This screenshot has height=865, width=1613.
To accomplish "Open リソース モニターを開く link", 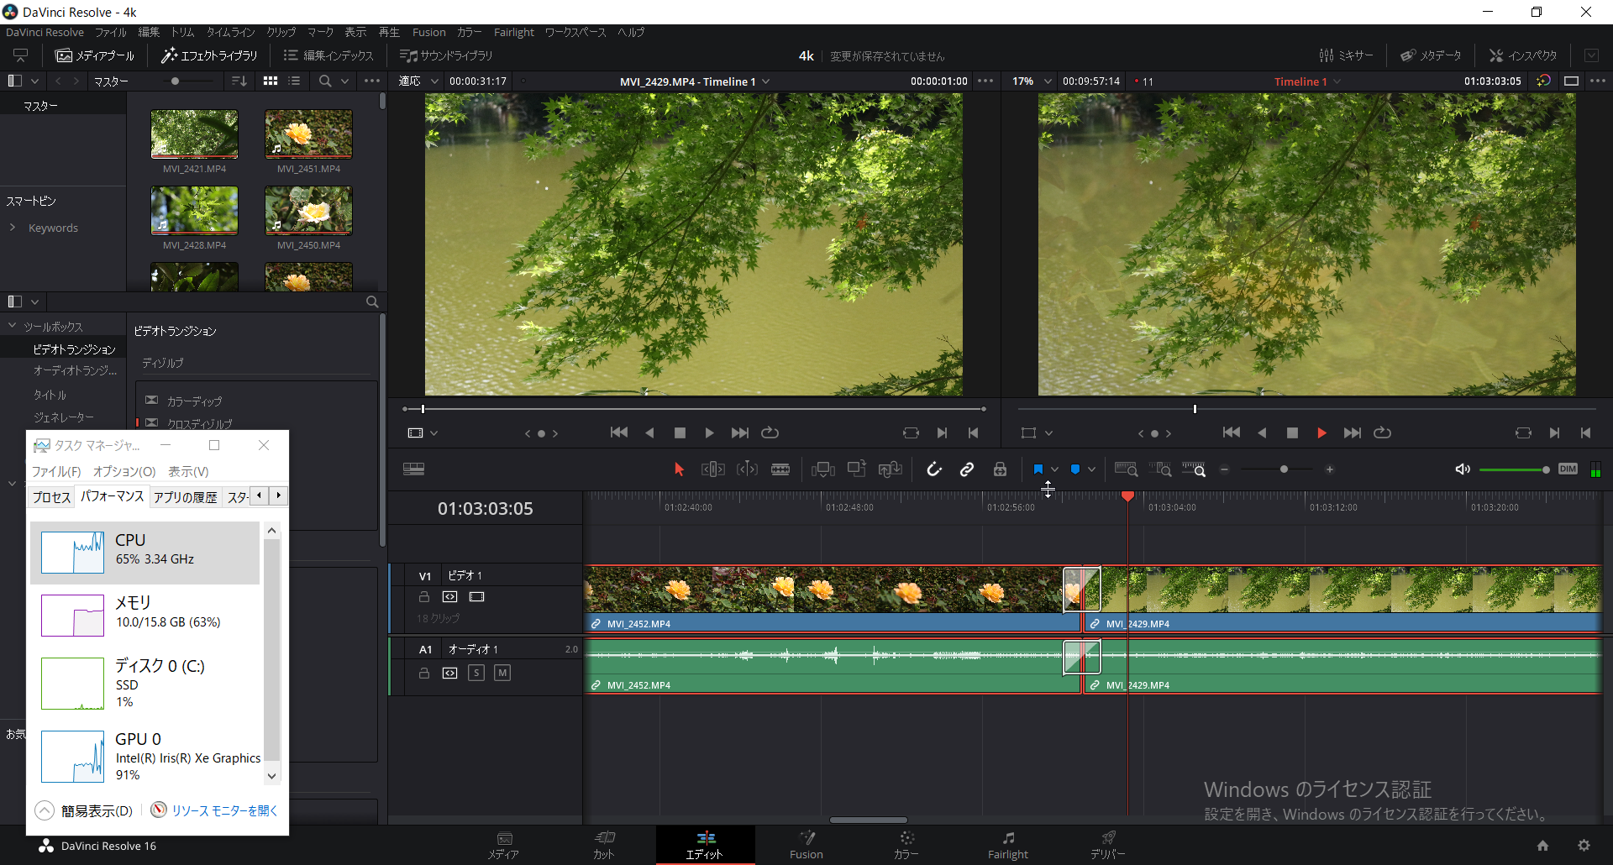I will (x=223, y=810).
